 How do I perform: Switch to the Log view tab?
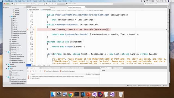tap(44, 65)
